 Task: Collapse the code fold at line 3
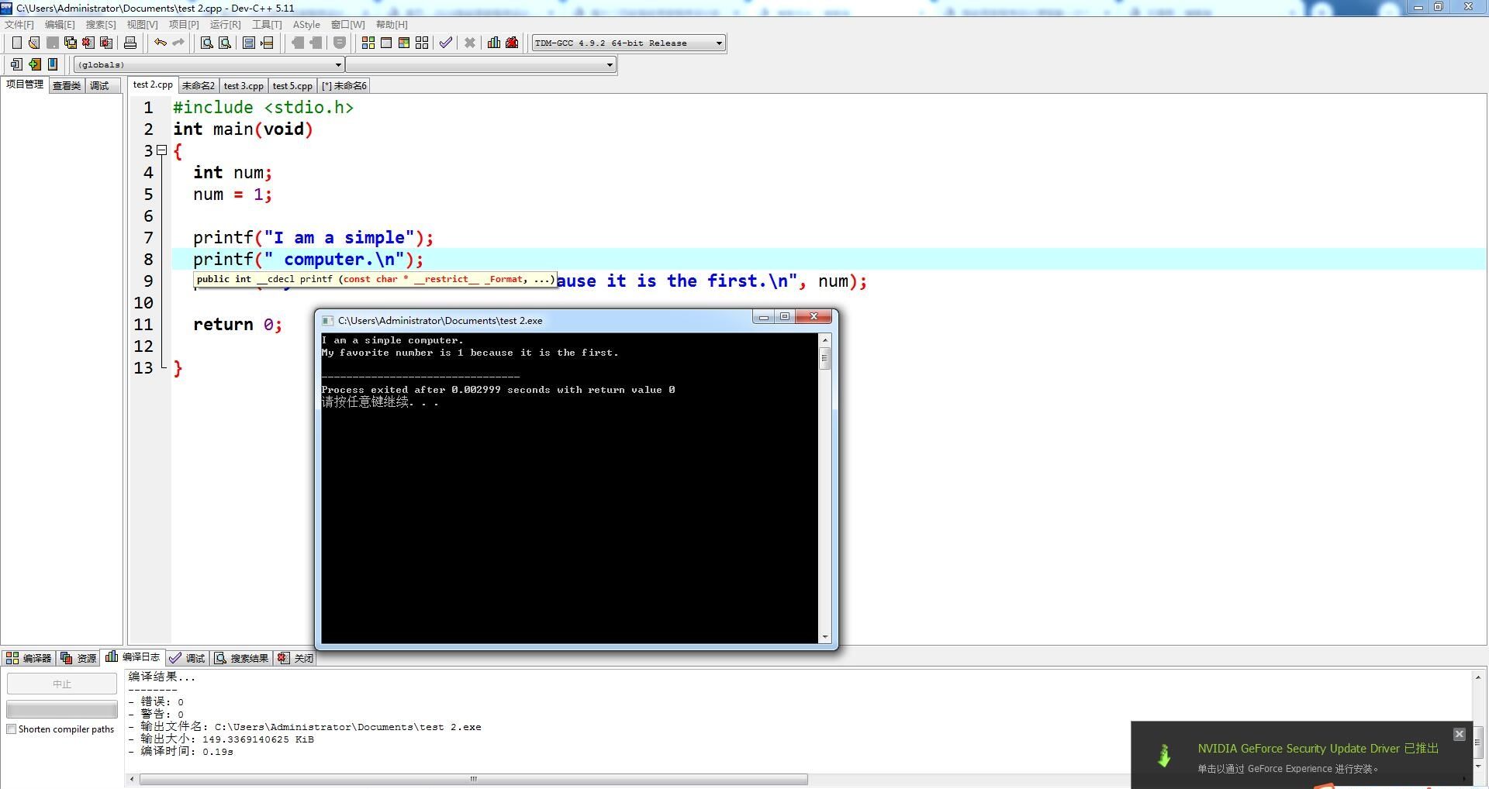(x=162, y=150)
